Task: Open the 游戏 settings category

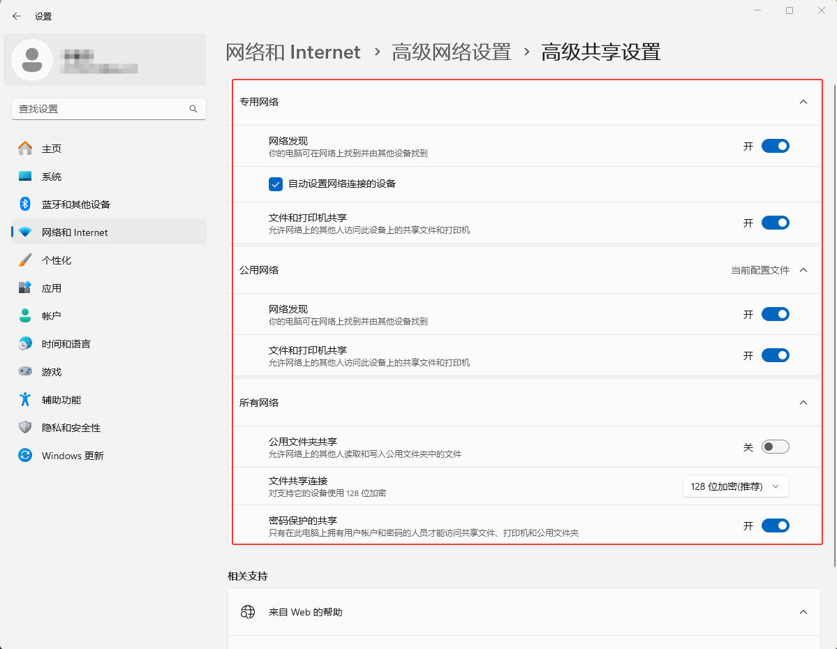Action: (x=52, y=371)
